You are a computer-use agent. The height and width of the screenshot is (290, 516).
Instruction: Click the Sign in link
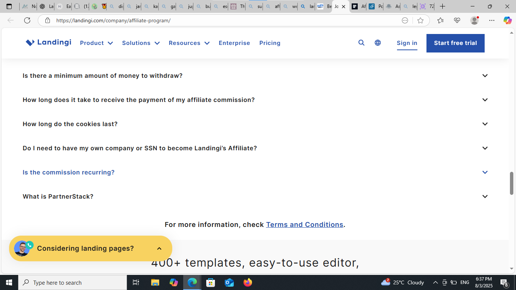click(407, 43)
